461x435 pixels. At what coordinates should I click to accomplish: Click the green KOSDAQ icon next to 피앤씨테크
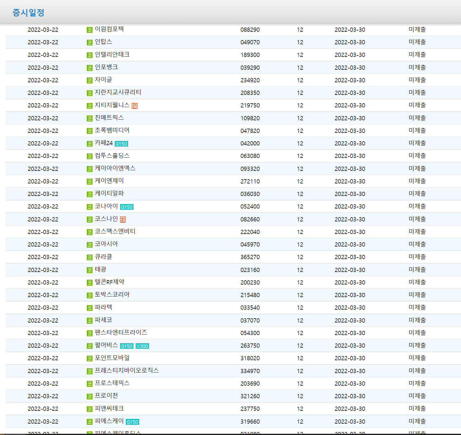point(90,409)
